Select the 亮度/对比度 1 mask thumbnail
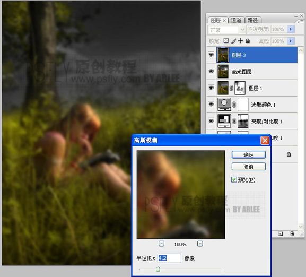Image resolution: width=306 pixels, height=277 pixels. 243,121
